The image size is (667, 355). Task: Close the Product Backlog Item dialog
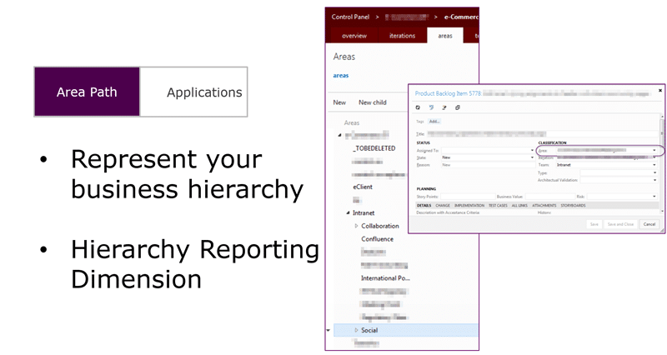tap(660, 90)
